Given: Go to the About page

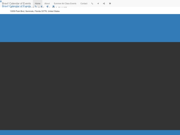Looking at the screenshot, I should click(47, 3).
